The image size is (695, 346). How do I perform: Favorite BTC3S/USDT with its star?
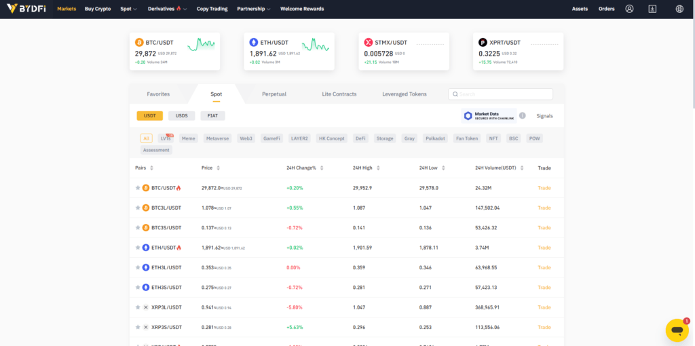pyautogui.click(x=138, y=228)
